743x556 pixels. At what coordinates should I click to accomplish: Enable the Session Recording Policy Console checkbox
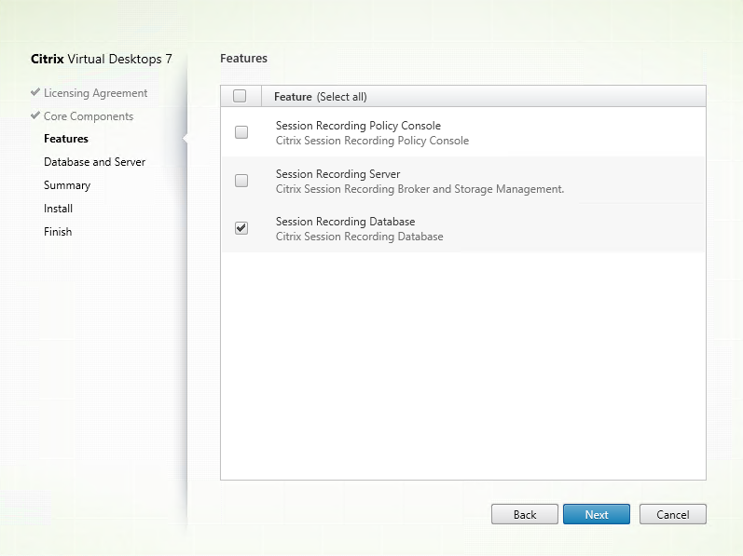coord(241,132)
